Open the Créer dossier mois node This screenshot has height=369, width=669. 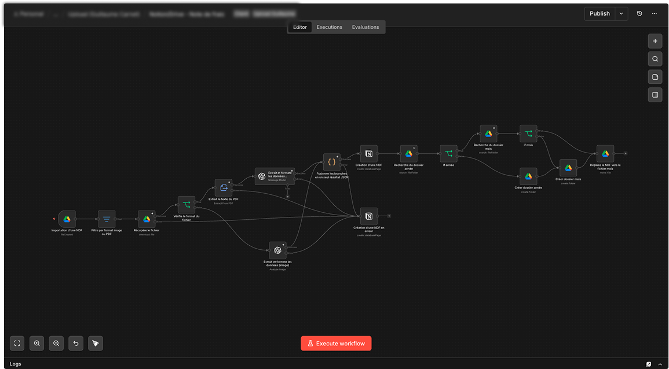pyautogui.click(x=568, y=168)
